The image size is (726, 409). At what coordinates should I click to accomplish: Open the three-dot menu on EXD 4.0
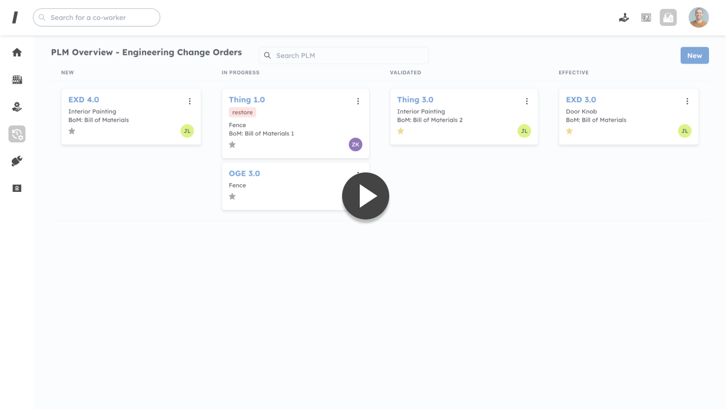coord(190,101)
